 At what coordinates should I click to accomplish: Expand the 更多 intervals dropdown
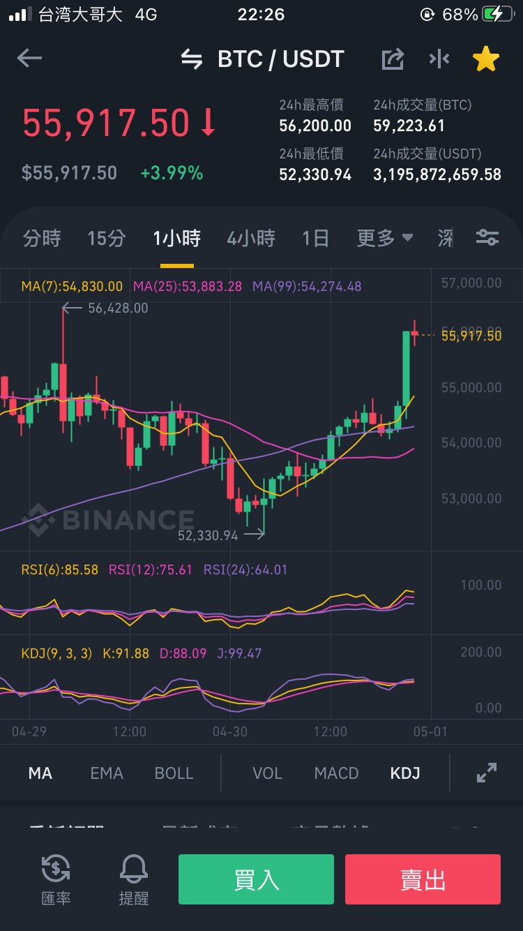point(385,239)
